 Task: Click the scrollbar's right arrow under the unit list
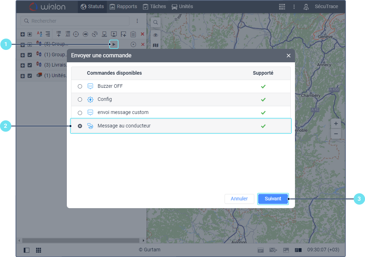[143, 240]
